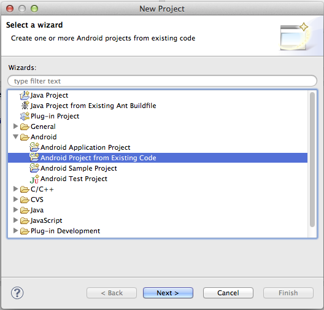Expand the Plug-in Development category
324x310 pixels.
[15, 230]
